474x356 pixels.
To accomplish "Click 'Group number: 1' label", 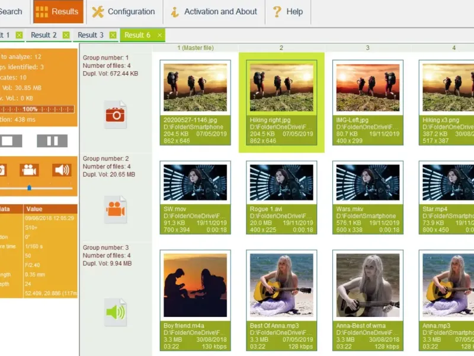I will [x=106, y=58].
